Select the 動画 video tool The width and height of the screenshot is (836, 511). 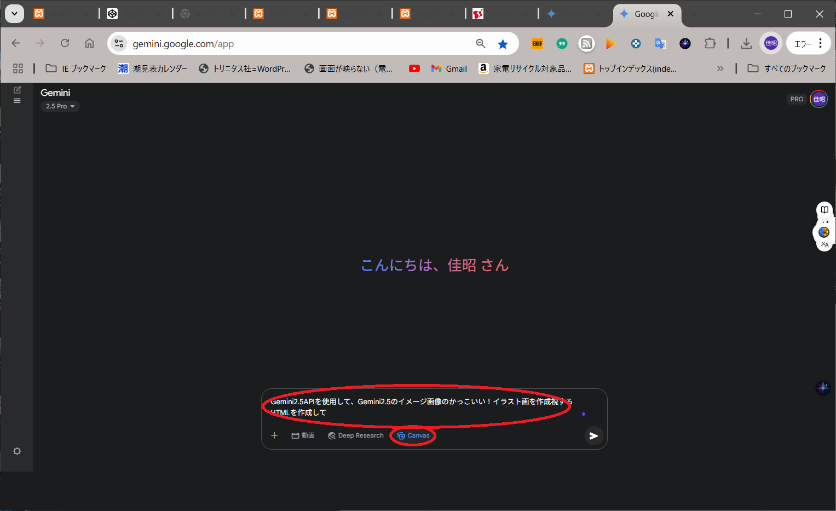coord(303,435)
